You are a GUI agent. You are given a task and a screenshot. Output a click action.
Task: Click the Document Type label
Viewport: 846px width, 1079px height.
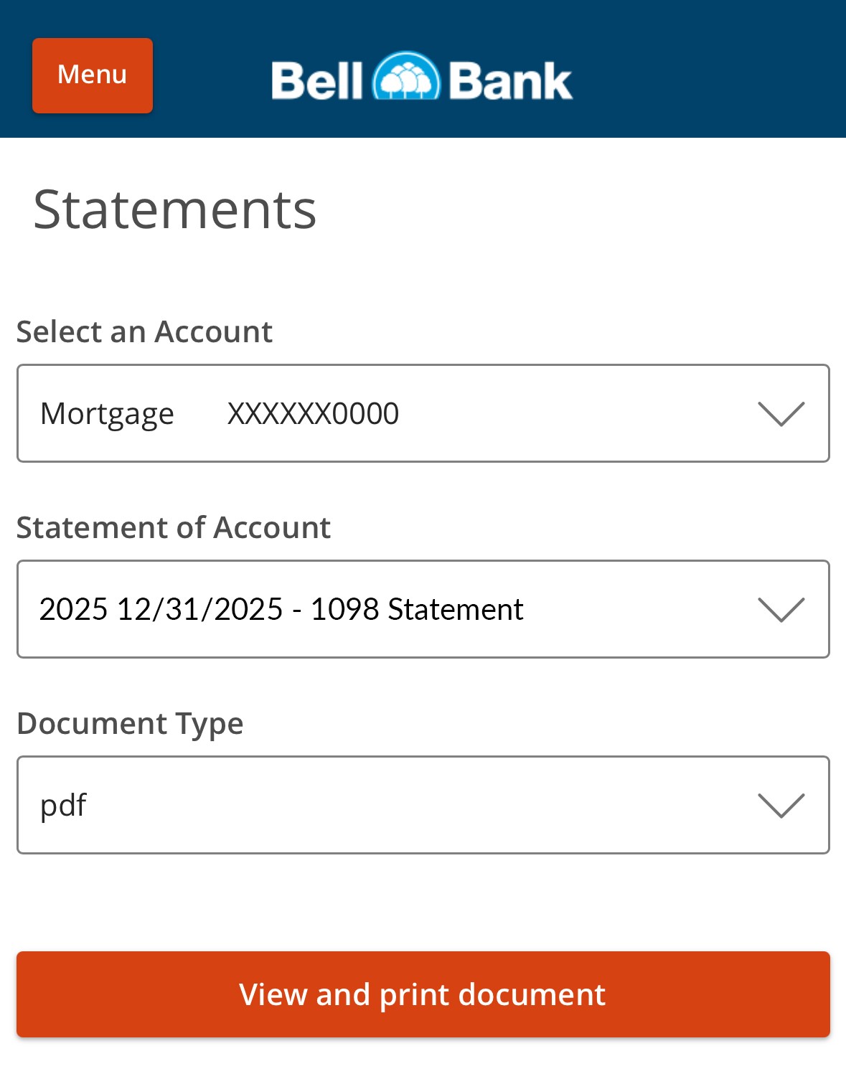click(131, 723)
